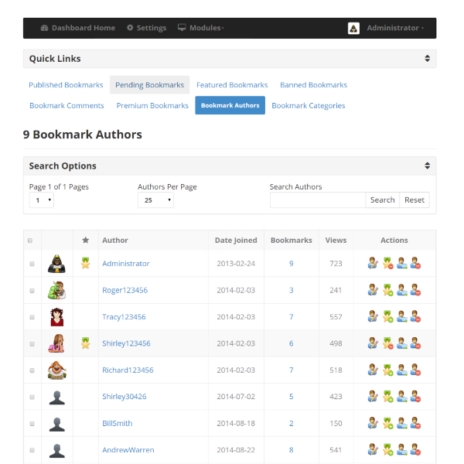
Task: Edit Shirley30426 using the pencil user icon
Action: click(373, 396)
